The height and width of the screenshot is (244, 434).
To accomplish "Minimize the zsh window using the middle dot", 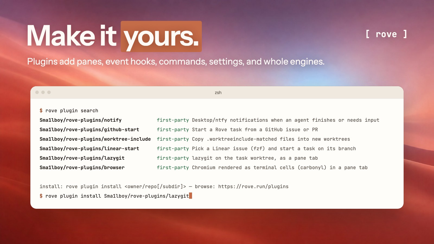I will (x=43, y=92).
